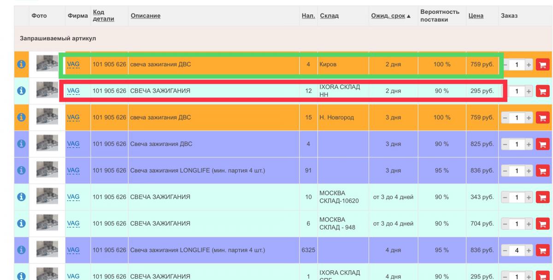Add the Киров 759 руб. item to cart

pos(543,65)
